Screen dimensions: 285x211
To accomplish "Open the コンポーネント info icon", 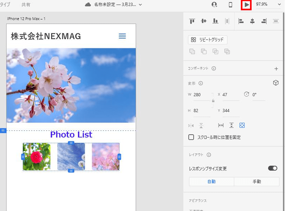I will 214,68.
